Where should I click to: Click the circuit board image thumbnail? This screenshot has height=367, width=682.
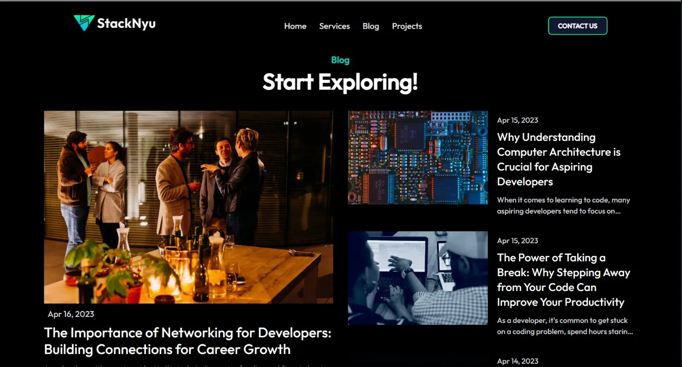coord(417,157)
